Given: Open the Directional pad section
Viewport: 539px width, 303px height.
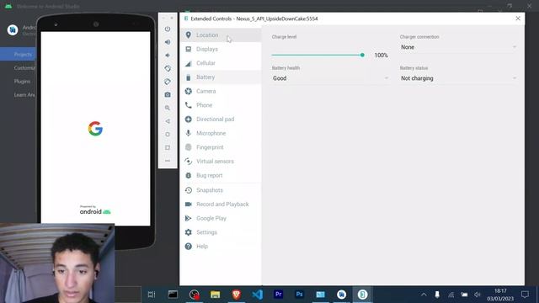Looking at the screenshot, I should coord(221,120).
